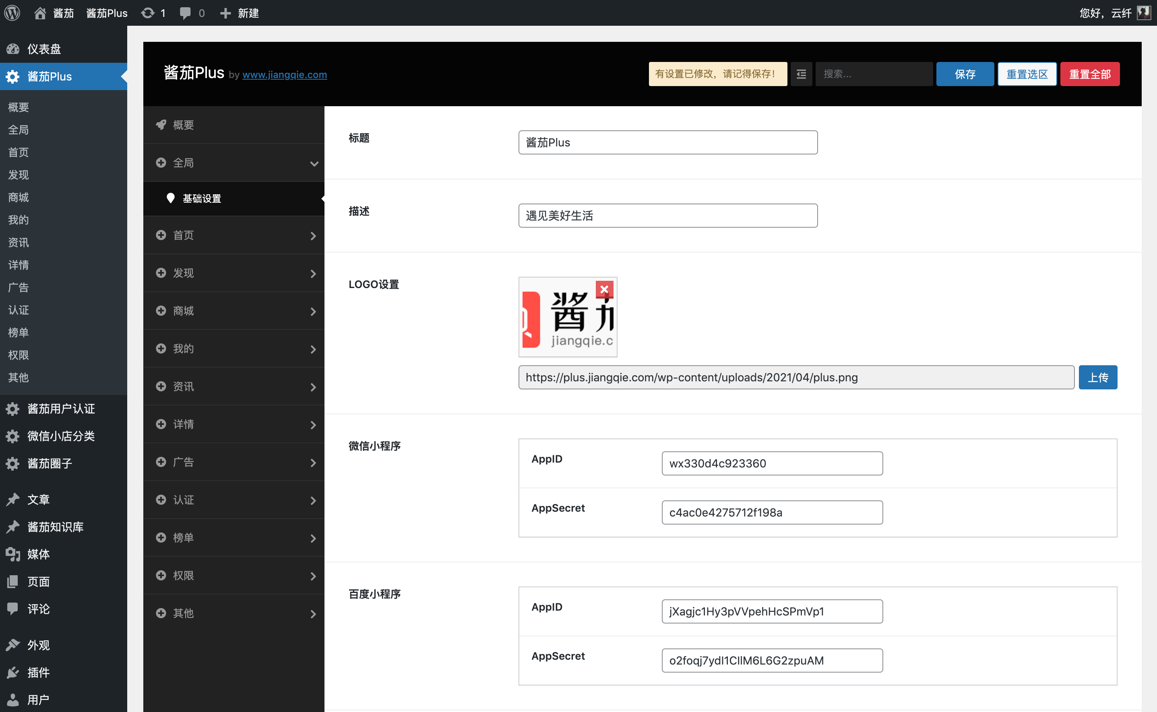
Task: Expand the 资讯 section chevron
Action: (313, 387)
